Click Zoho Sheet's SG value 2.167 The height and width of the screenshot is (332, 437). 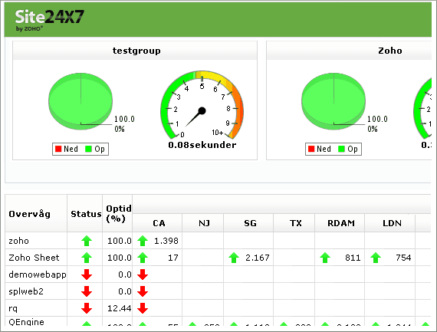(258, 258)
